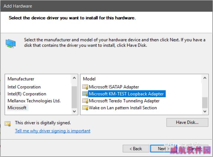The image size is (213, 157).
Task: Open 'Tell me why driver signing is important' link
Action: tap(53, 131)
